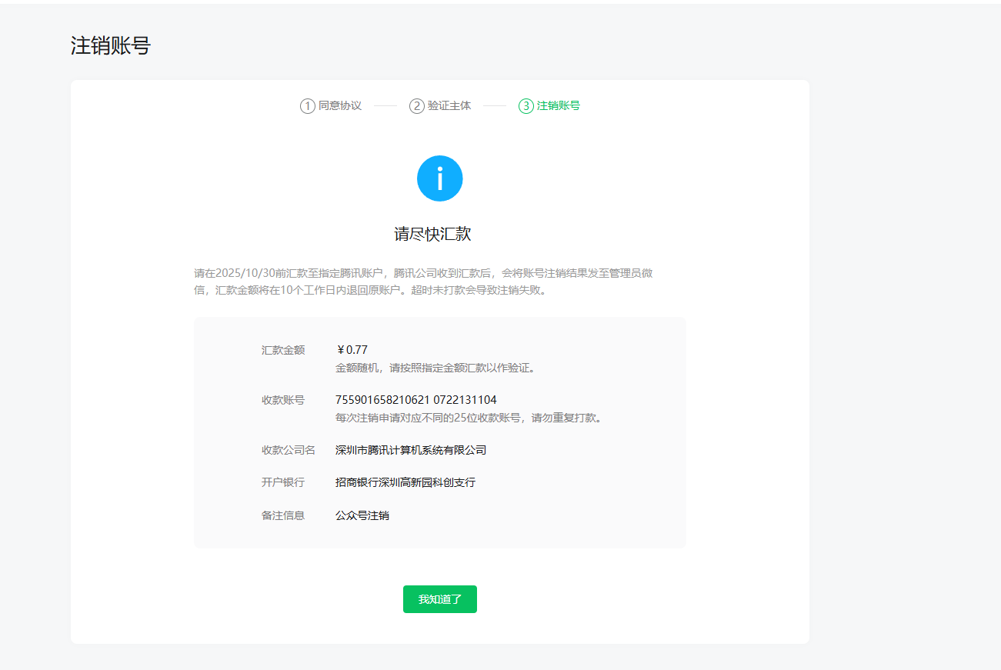The image size is (1001, 670).
Task: Select step 1 同意协议
Action: [331, 106]
